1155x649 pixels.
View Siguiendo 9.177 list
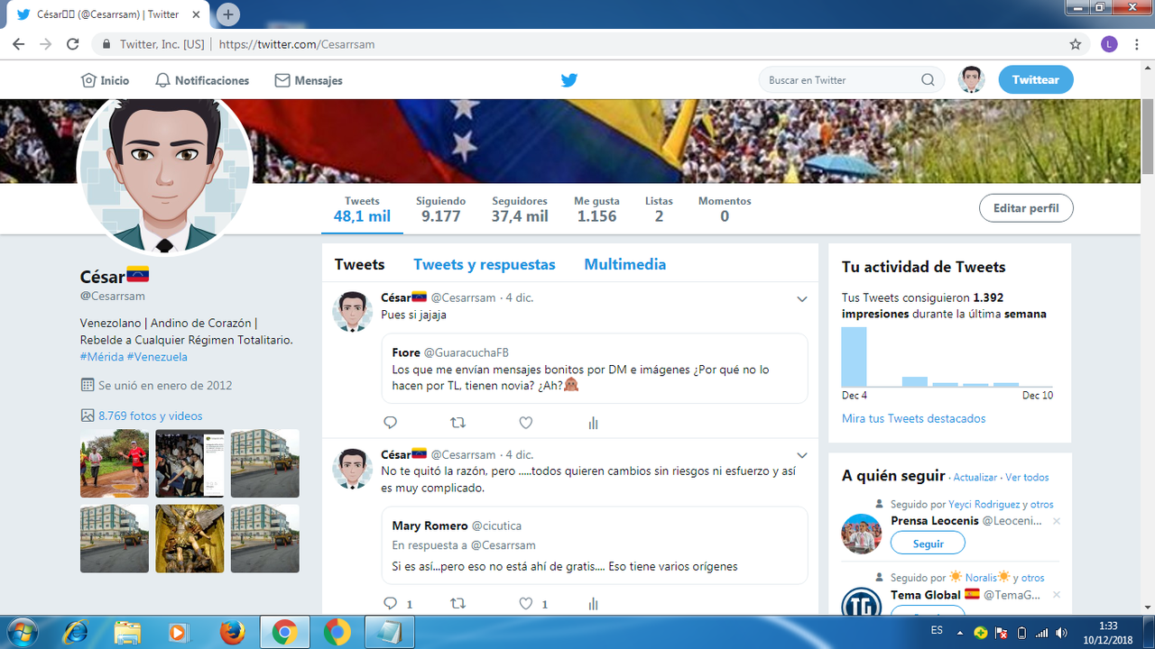pyautogui.click(x=440, y=209)
